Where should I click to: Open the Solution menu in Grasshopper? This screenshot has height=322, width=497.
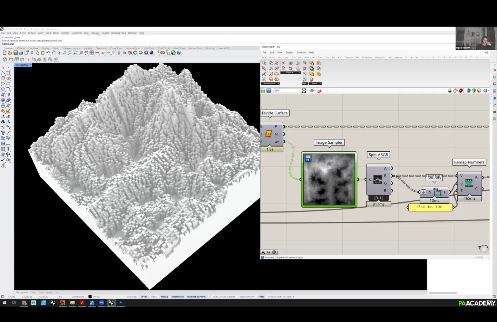pos(301,53)
